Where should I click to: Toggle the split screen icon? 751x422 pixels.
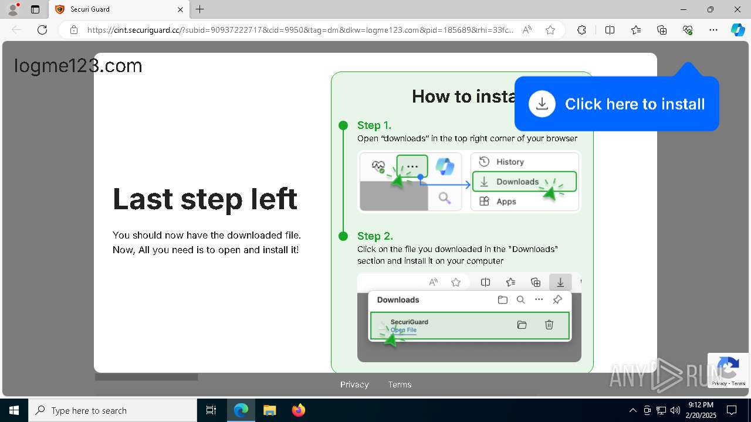tap(610, 30)
